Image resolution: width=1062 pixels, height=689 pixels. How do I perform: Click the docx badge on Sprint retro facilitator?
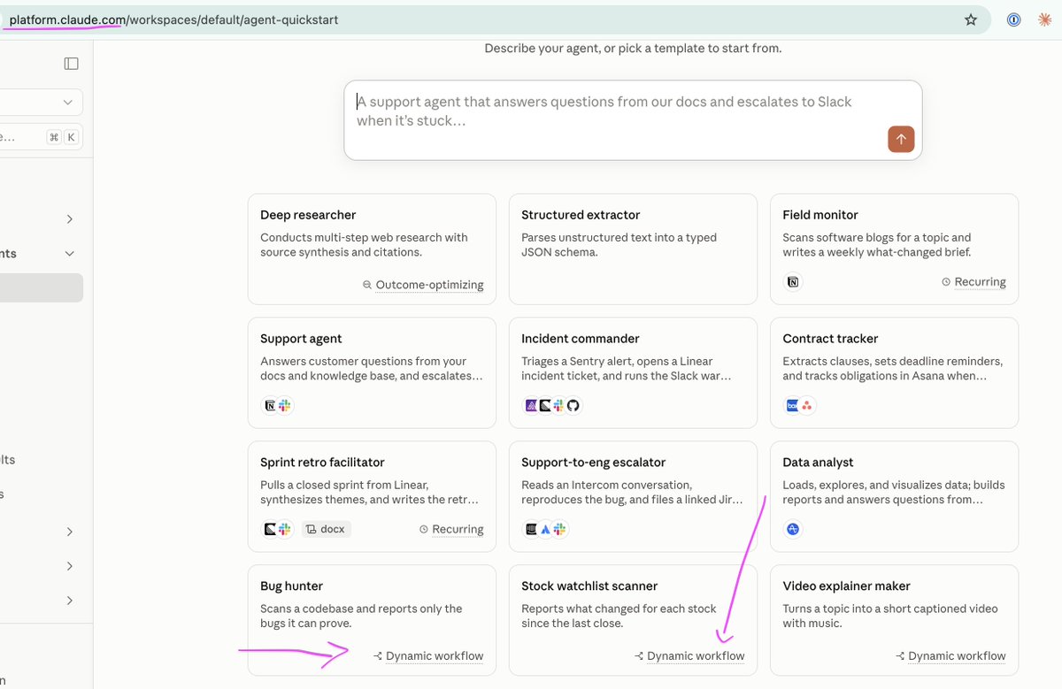[326, 530]
